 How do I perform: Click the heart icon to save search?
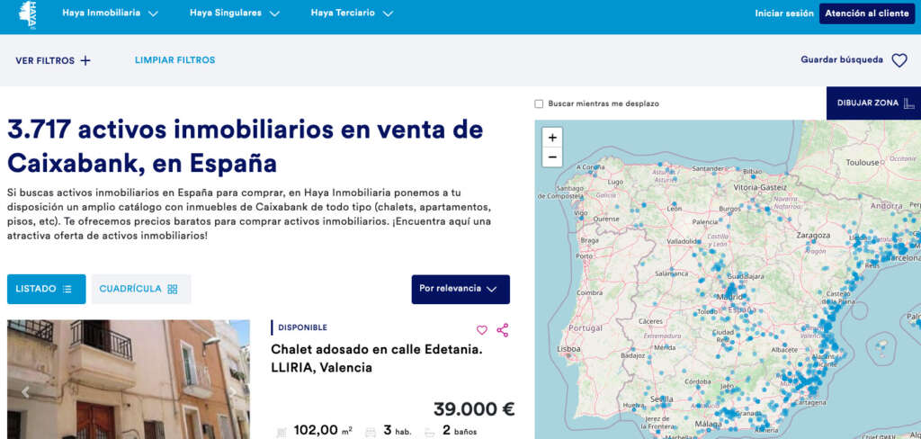tap(899, 60)
